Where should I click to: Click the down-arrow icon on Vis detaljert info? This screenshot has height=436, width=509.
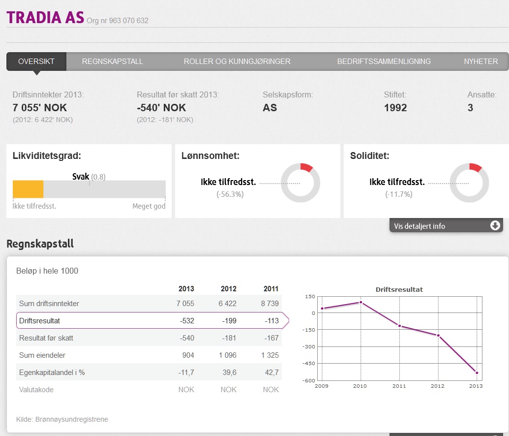tap(495, 225)
